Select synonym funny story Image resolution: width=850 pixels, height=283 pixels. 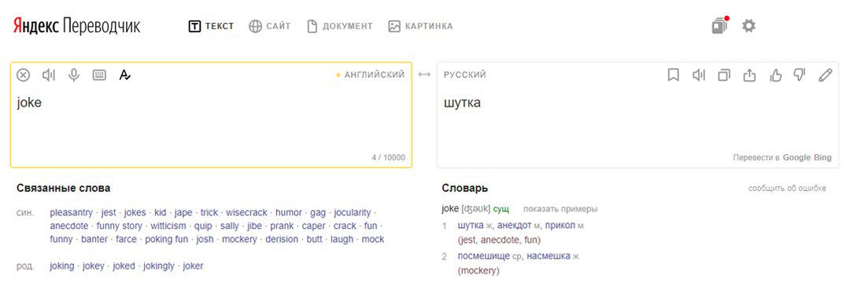point(120,226)
